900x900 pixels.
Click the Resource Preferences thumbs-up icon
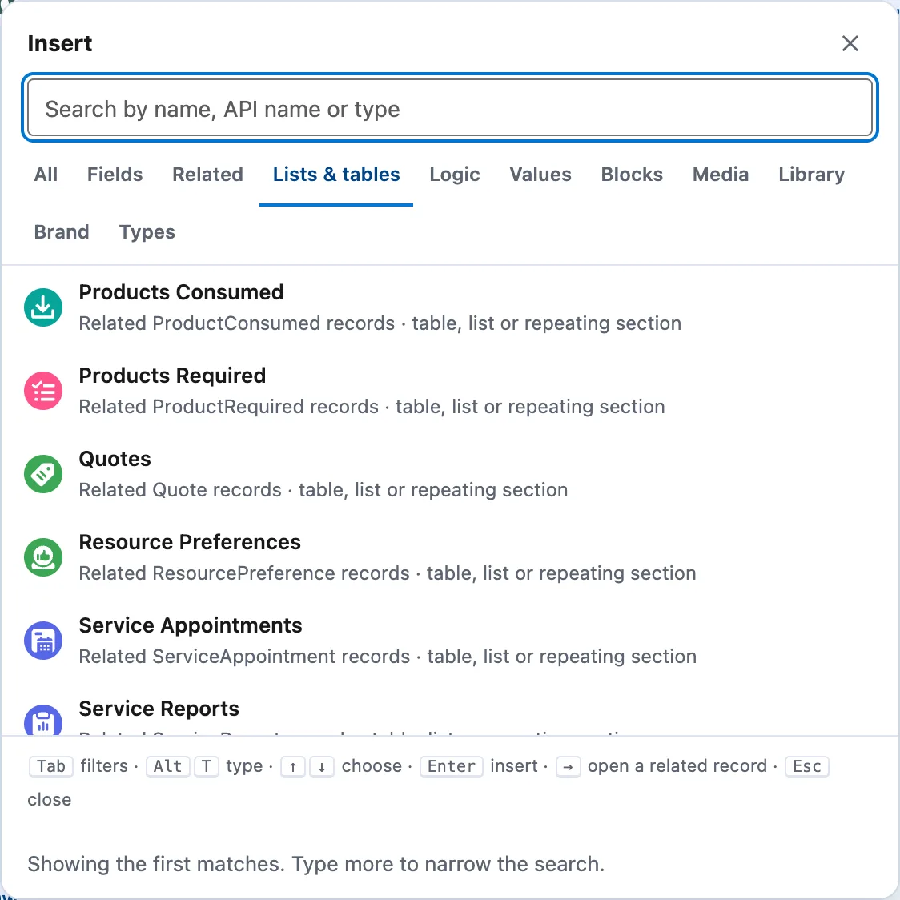tap(43, 557)
